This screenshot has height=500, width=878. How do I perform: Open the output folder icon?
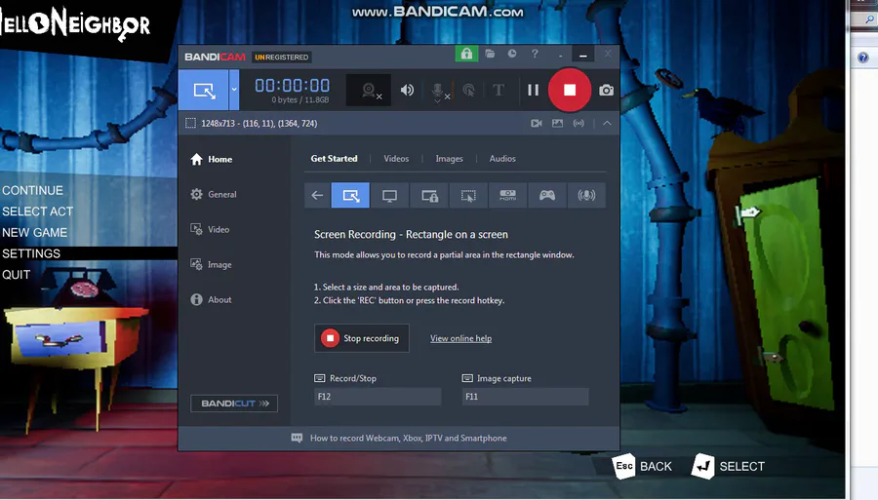490,54
